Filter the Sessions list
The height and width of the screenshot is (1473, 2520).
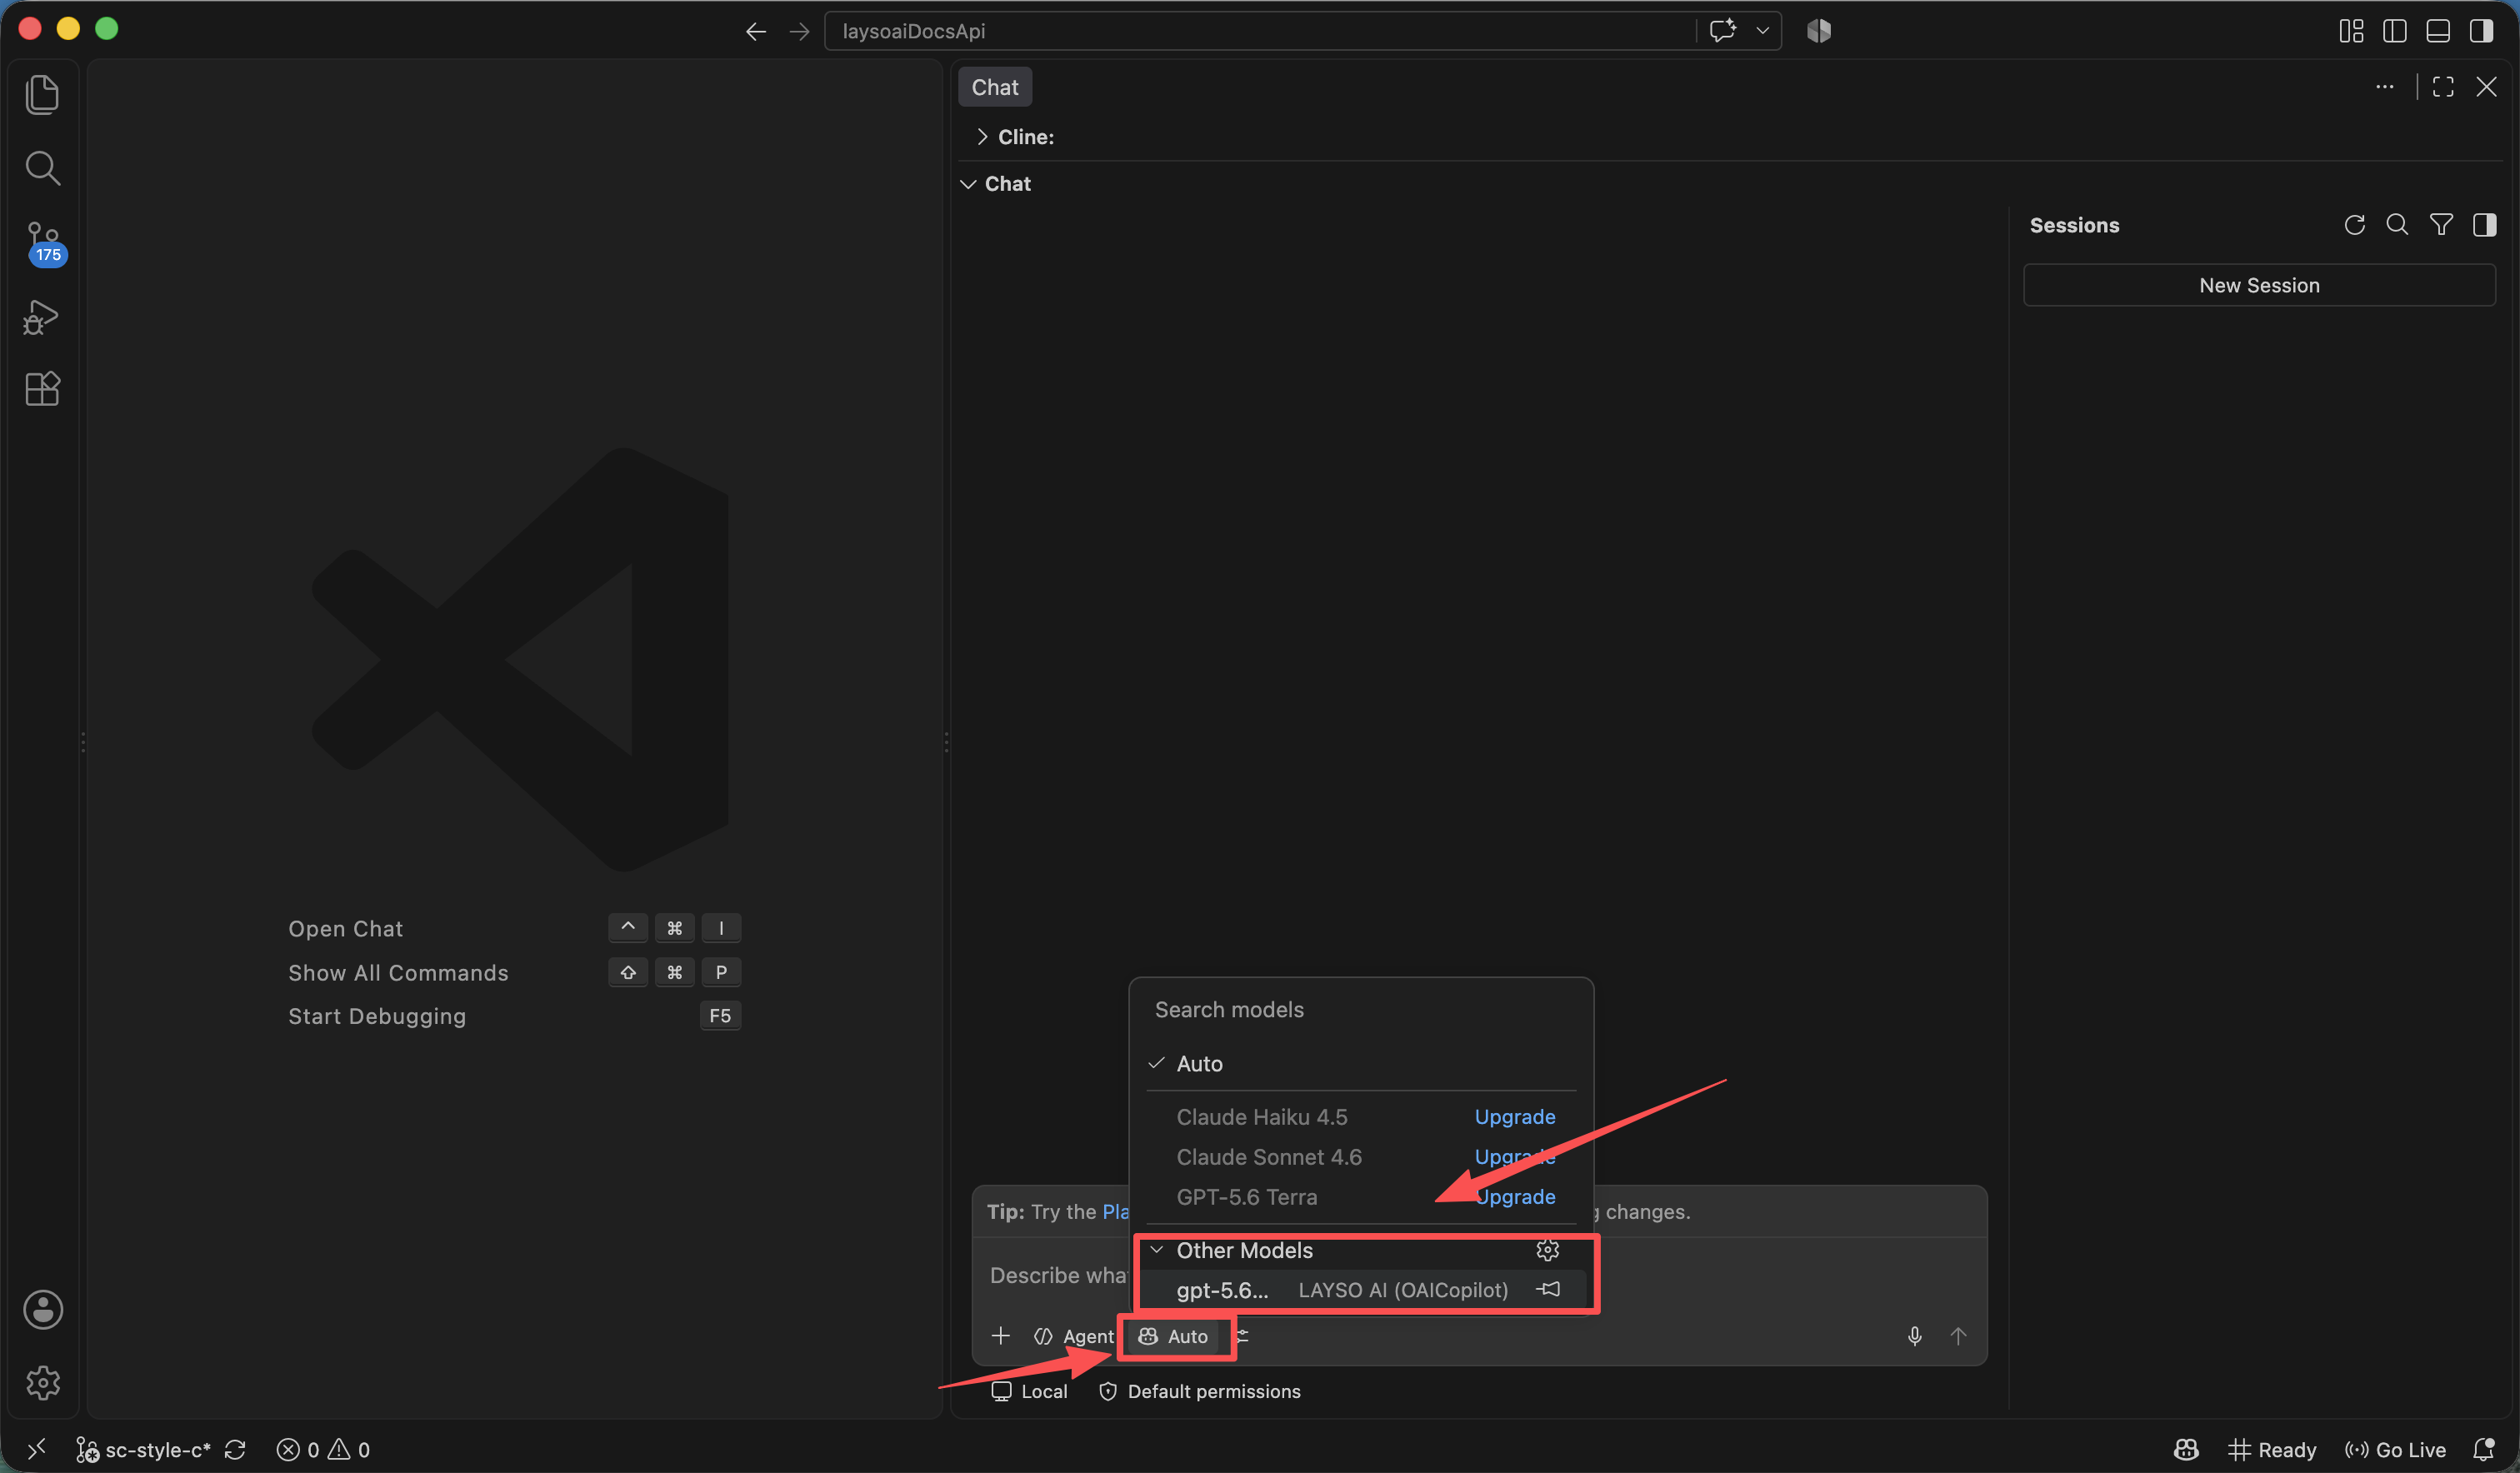point(2441,225)
